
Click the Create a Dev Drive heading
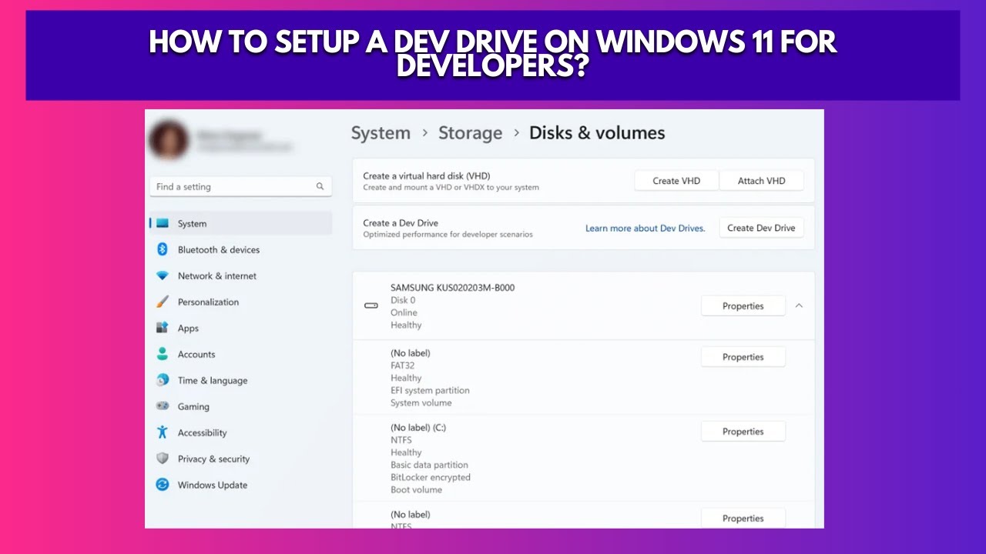pos(401,223)
